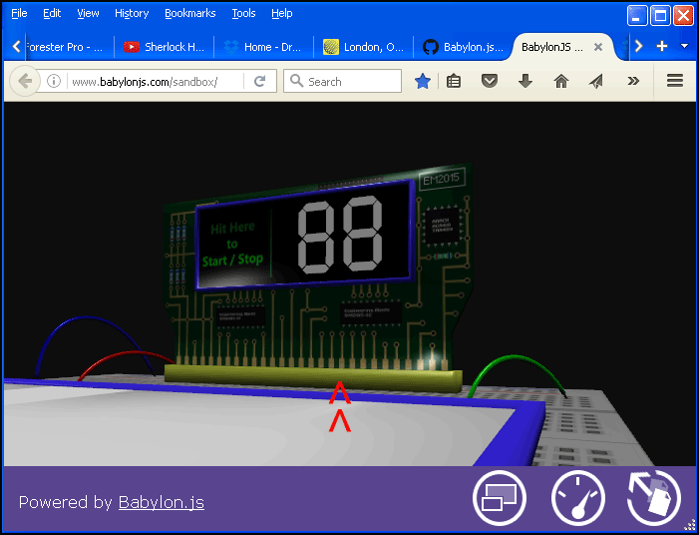The width and height of the screenshot is (699, 535).
Task: Switch to the London, O... tab
Action: pyautogui.click(x=363, y=46)
